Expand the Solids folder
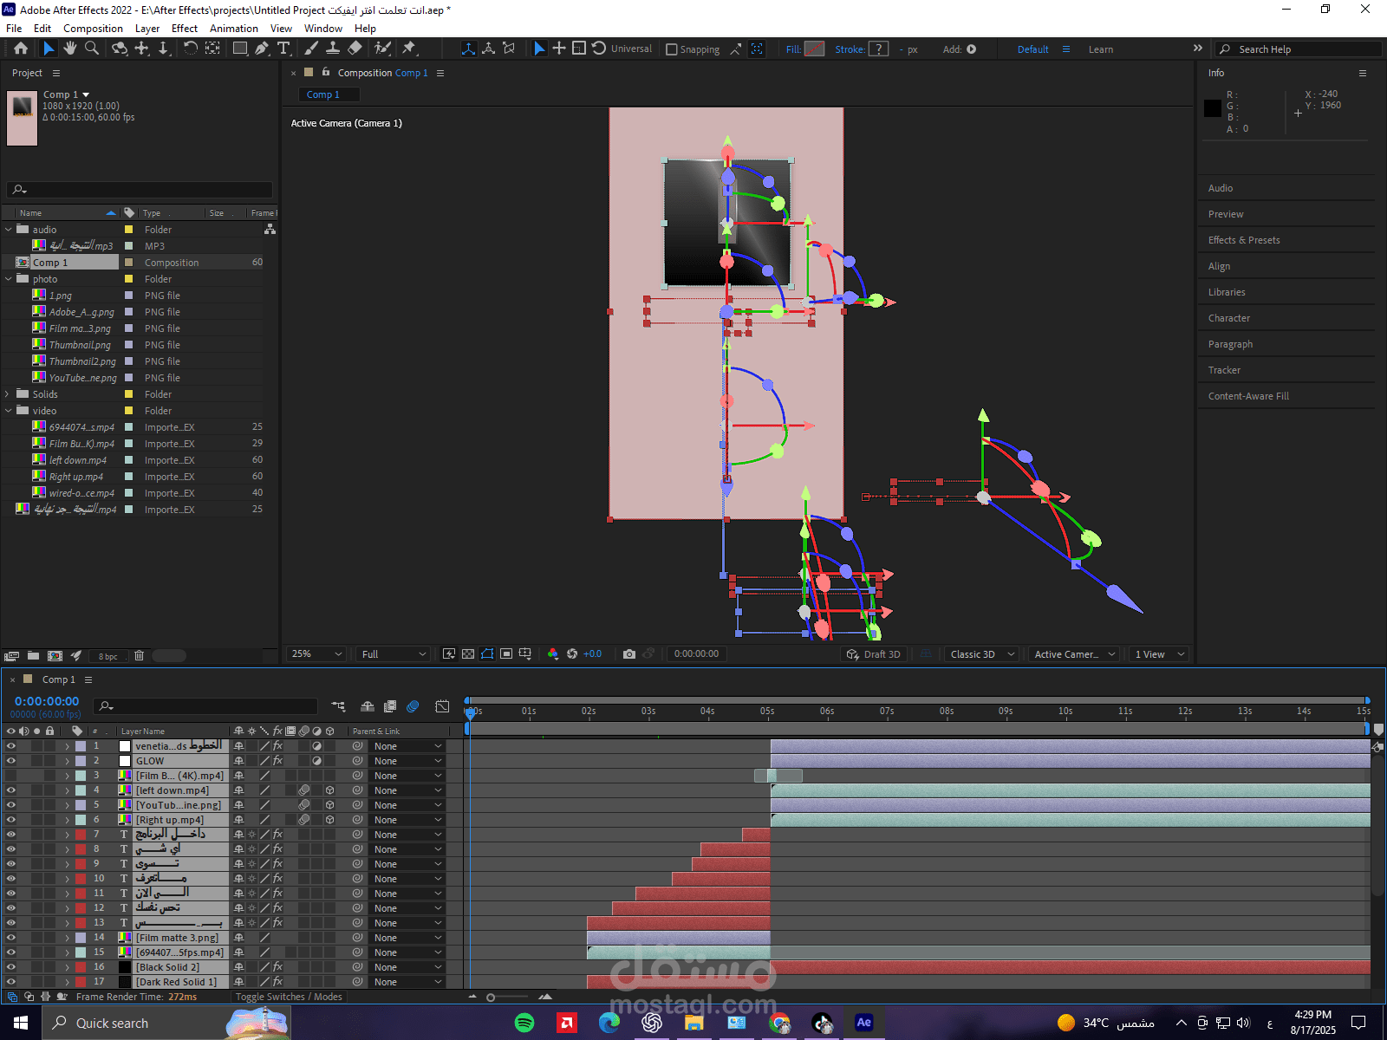 tap(9, 394)
